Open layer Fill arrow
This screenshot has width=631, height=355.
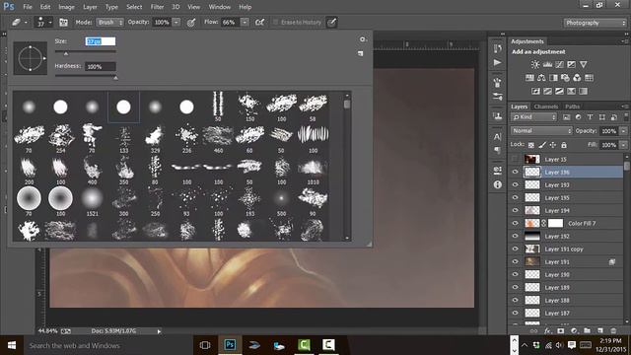tap(623, 145)
